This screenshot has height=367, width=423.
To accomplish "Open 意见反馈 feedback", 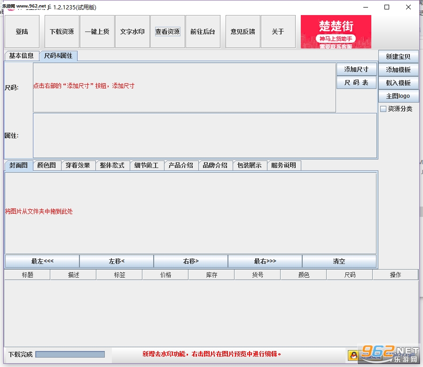I will pos(243,32).
